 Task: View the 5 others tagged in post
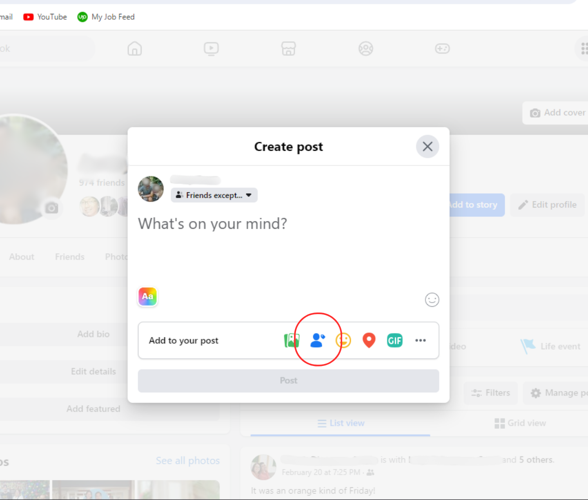(536, 460)
